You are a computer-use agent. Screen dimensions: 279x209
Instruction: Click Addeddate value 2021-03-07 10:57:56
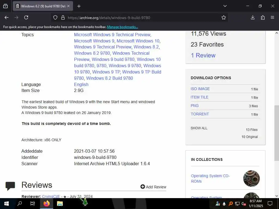(x=94, y=151)
